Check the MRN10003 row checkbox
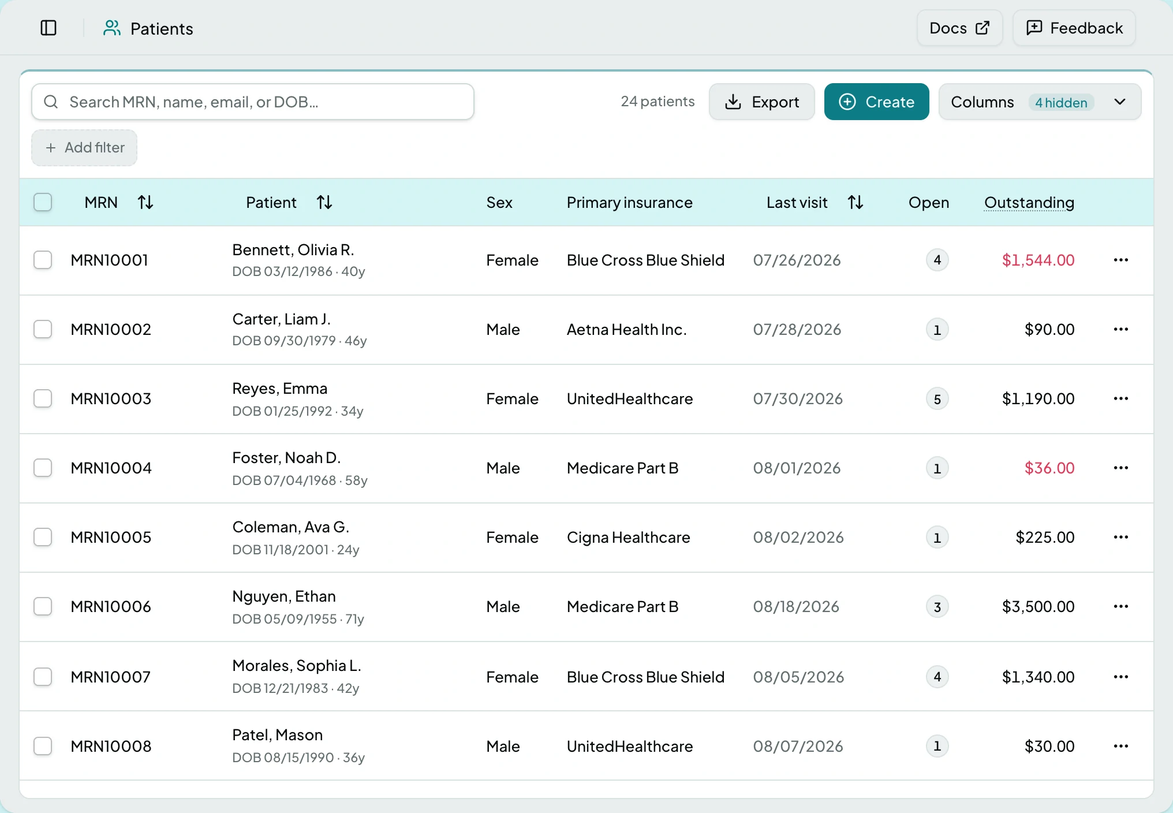 [43, 398]
